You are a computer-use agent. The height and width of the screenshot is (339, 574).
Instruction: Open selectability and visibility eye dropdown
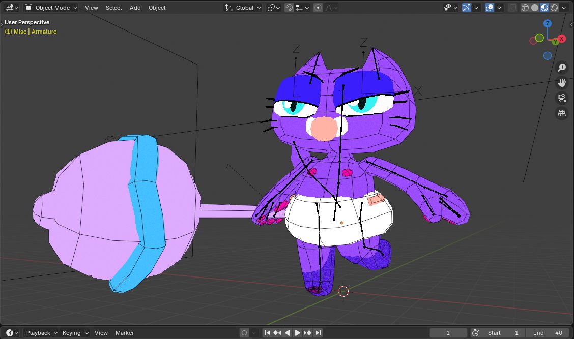pyautogui.click(x=451, y=7)
